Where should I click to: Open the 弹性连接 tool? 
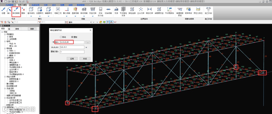132,10
